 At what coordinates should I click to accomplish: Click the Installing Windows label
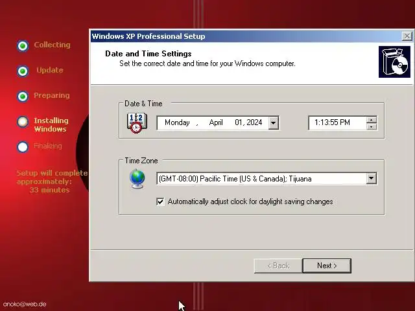pos(51,124)
